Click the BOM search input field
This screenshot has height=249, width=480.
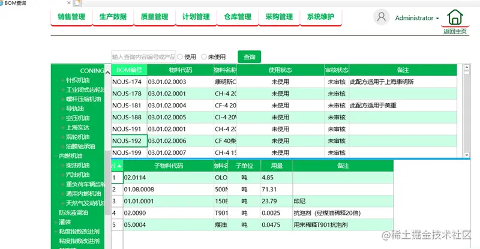click(143, 57)
